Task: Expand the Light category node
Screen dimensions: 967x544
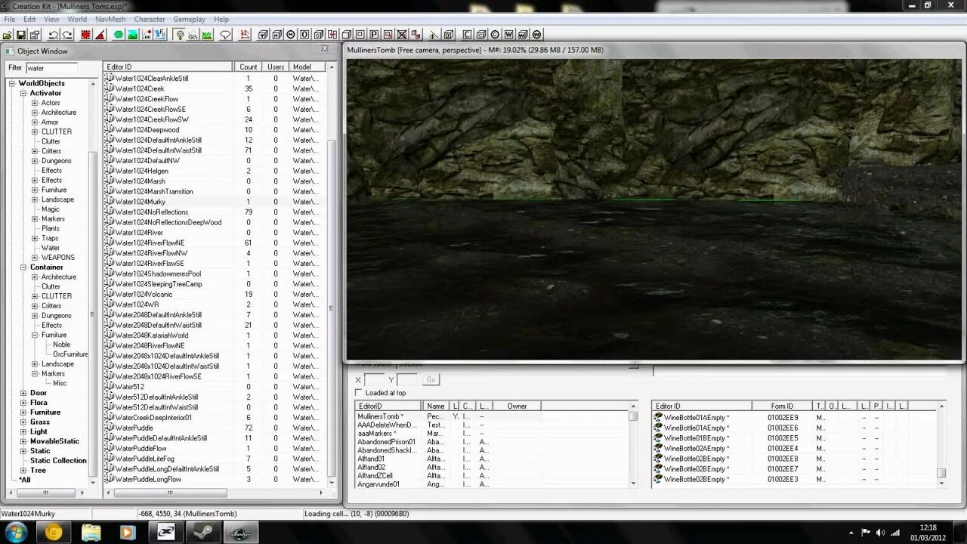Action: tap(23, 431)
